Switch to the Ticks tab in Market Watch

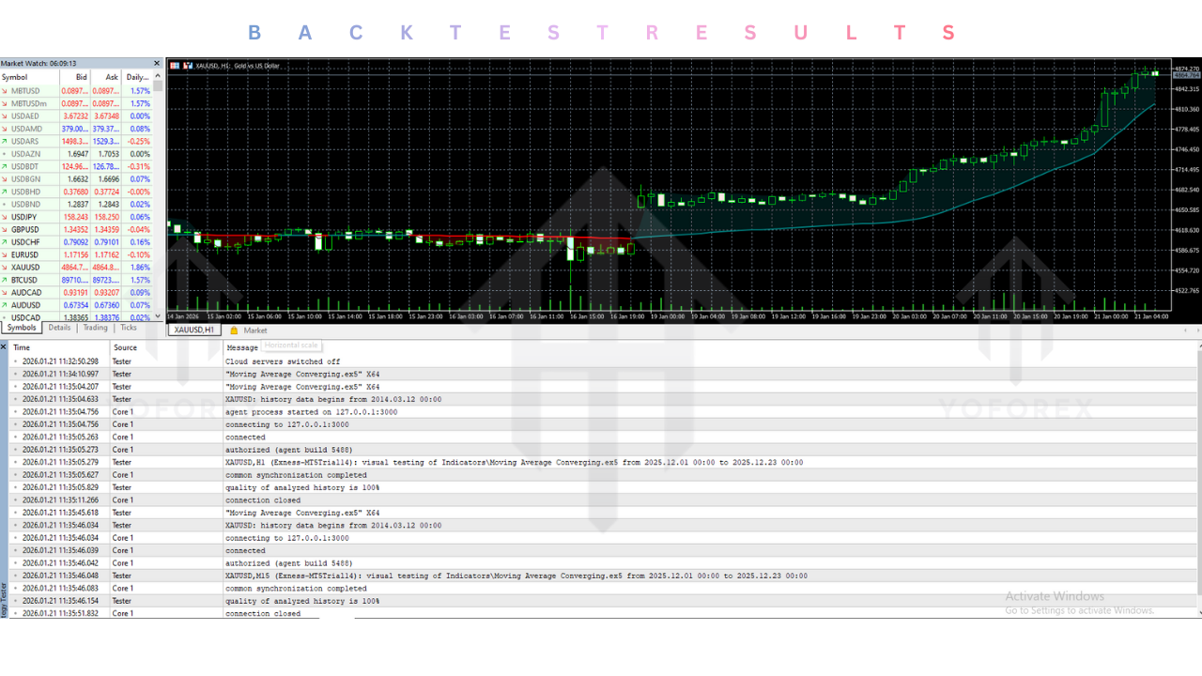pyautogui.click(x=128, y=328)
